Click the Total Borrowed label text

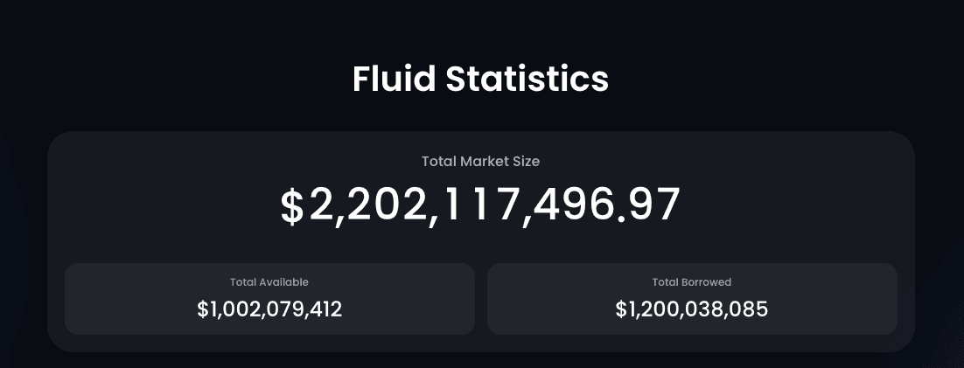click(x=692, y=282)
